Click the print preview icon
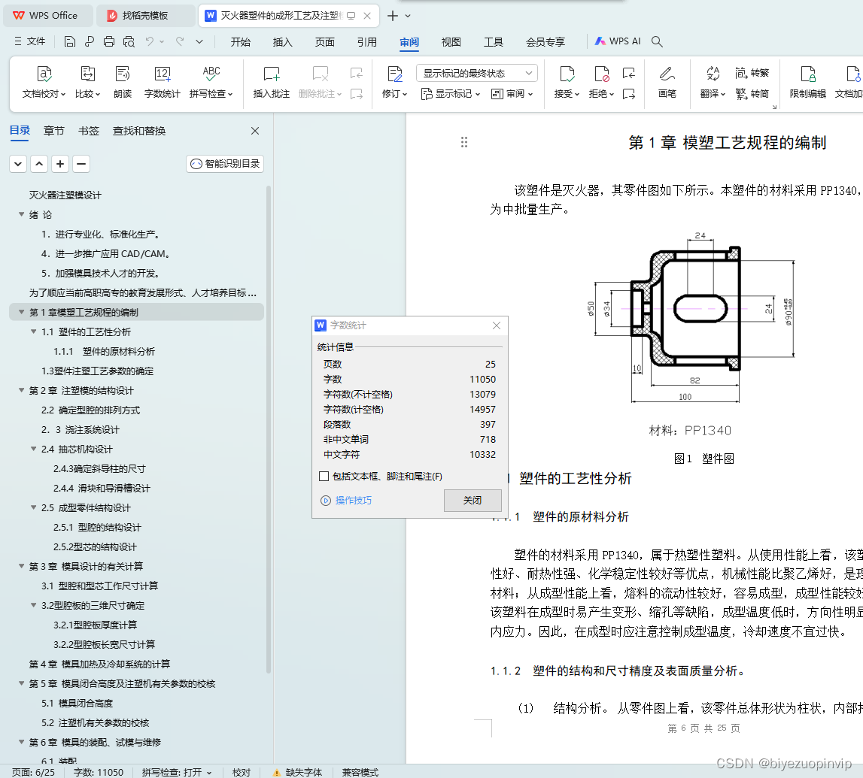863x778 pixels. [x=129, y=42]
